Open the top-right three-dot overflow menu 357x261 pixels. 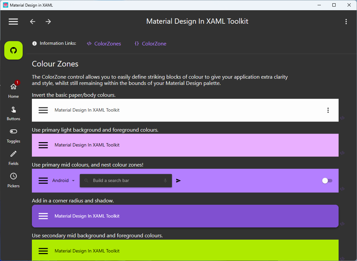[x=346, y=22]
